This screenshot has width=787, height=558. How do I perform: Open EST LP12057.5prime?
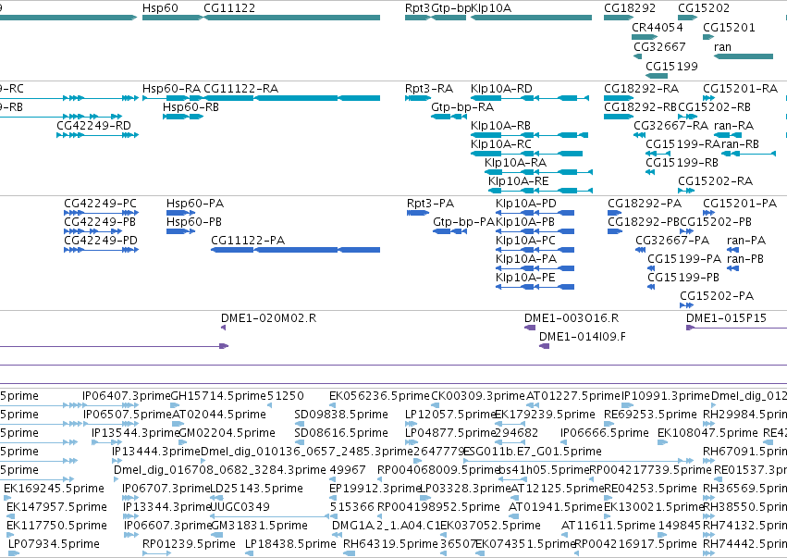(450, 415)
